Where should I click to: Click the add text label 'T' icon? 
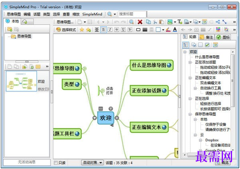click(x=180, y=22)
